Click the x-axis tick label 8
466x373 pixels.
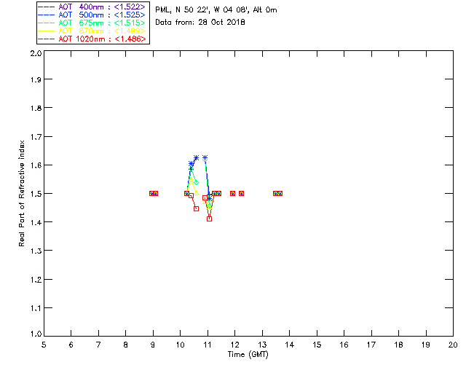click(126, 345)
